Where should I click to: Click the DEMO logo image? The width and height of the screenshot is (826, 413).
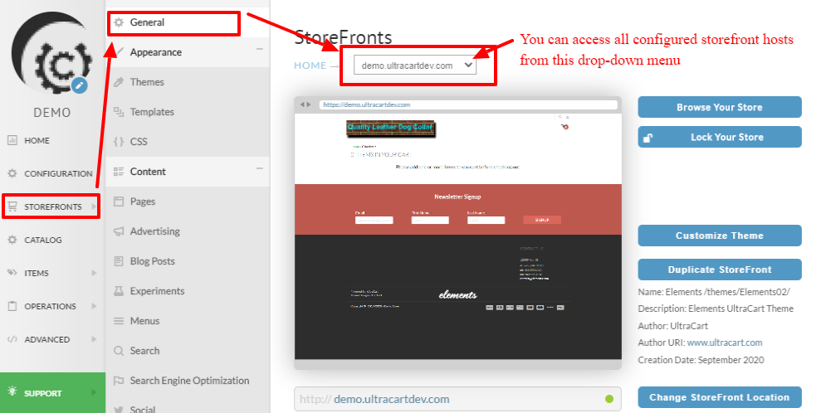point(51,52)
